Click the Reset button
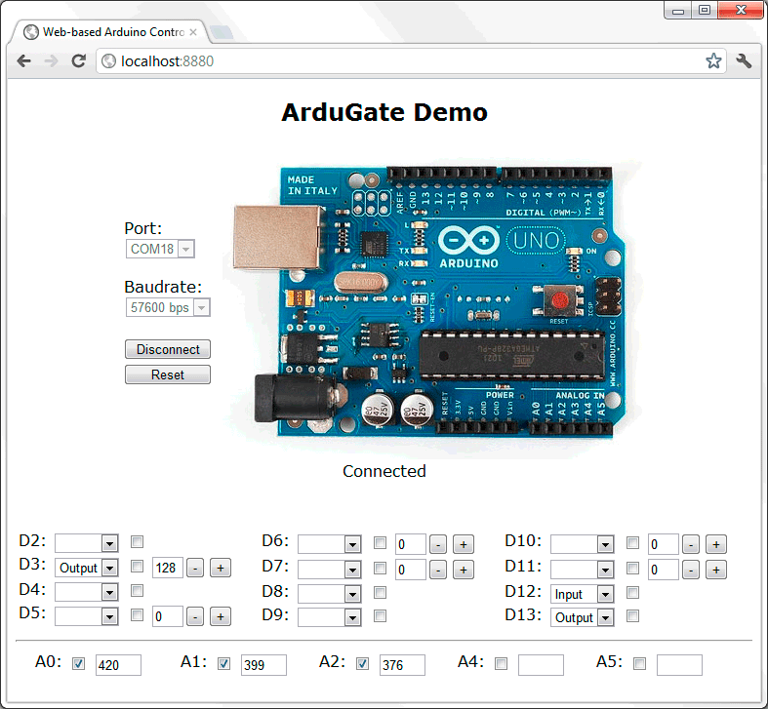Image resolution: width=768 pixels, height=709 pixels. click(168, 375)
